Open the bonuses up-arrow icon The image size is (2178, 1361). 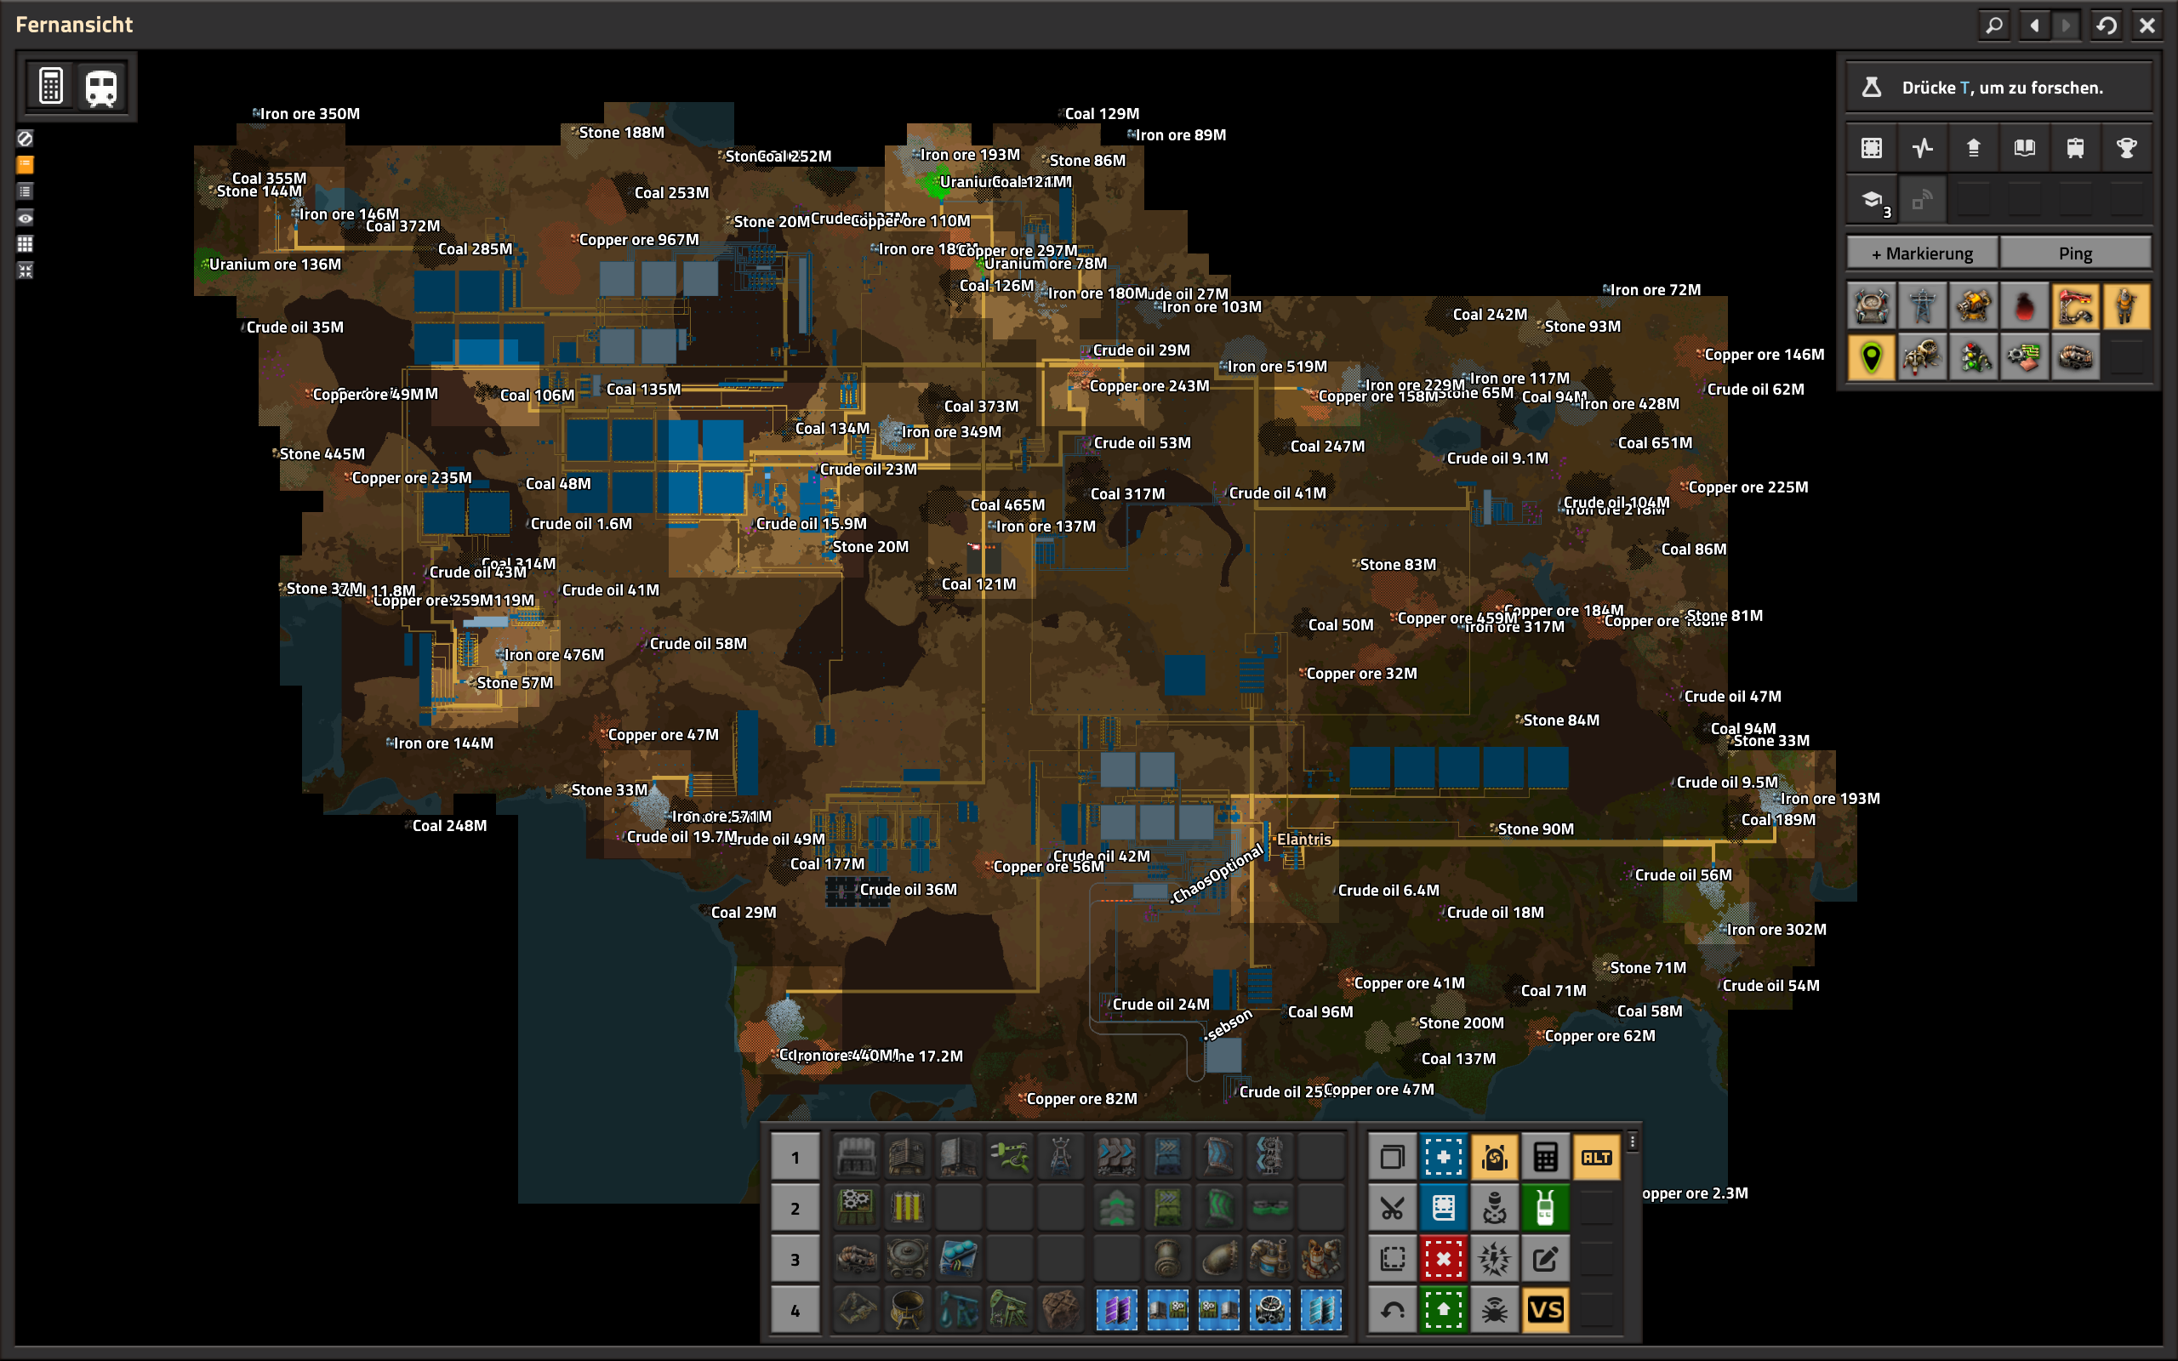point(1974,148)
